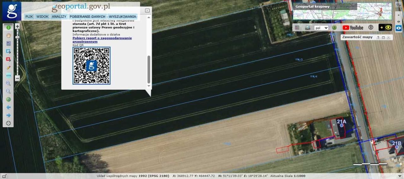This screenshot has height=179, width=404.
Task: Click parcel label 1114/4
Action: 313,76
